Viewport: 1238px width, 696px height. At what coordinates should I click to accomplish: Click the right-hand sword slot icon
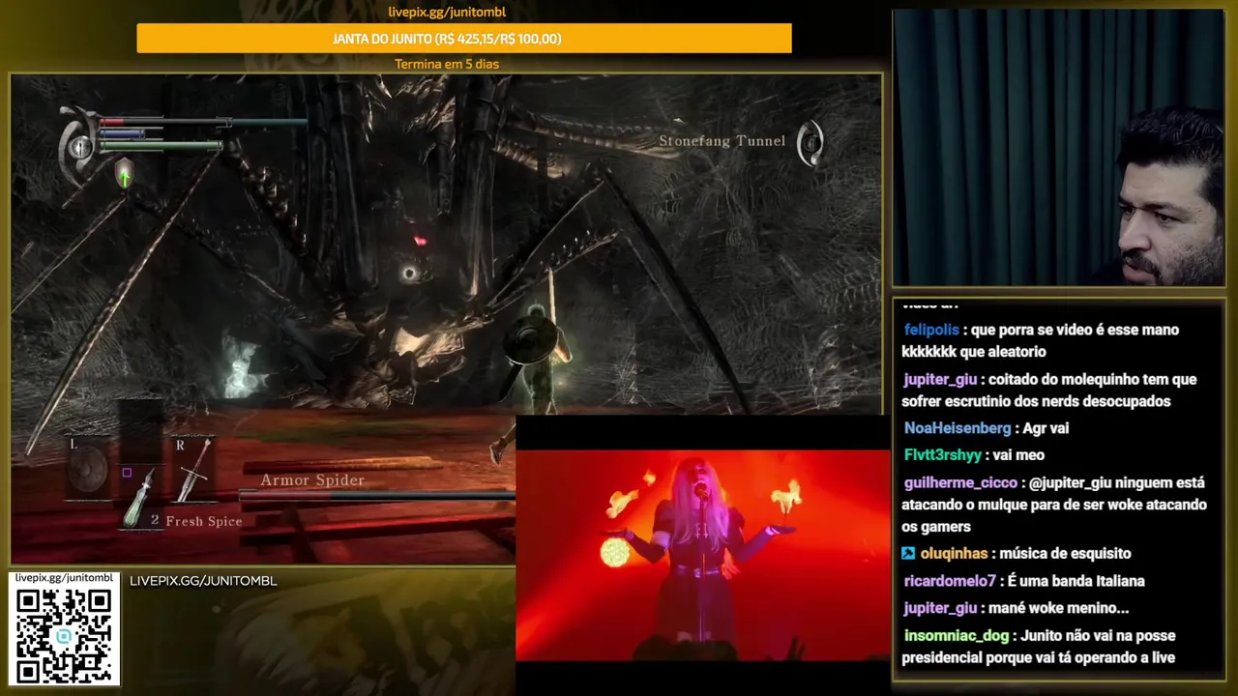tap(196, 470)
